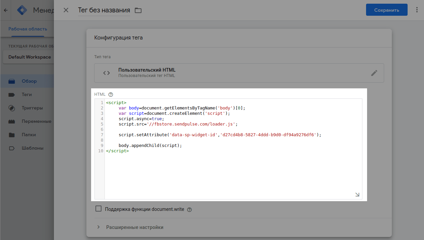The image size is (424, 240).
Task: Close the tag editor panel
Action: click(x=66, y=10)
